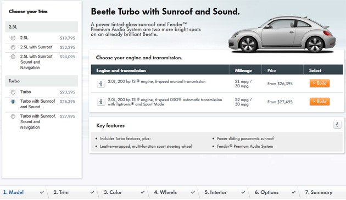The image size is (346, 200).
Task: Click the info icon in Key features panel
Action: tap(337, 124)
